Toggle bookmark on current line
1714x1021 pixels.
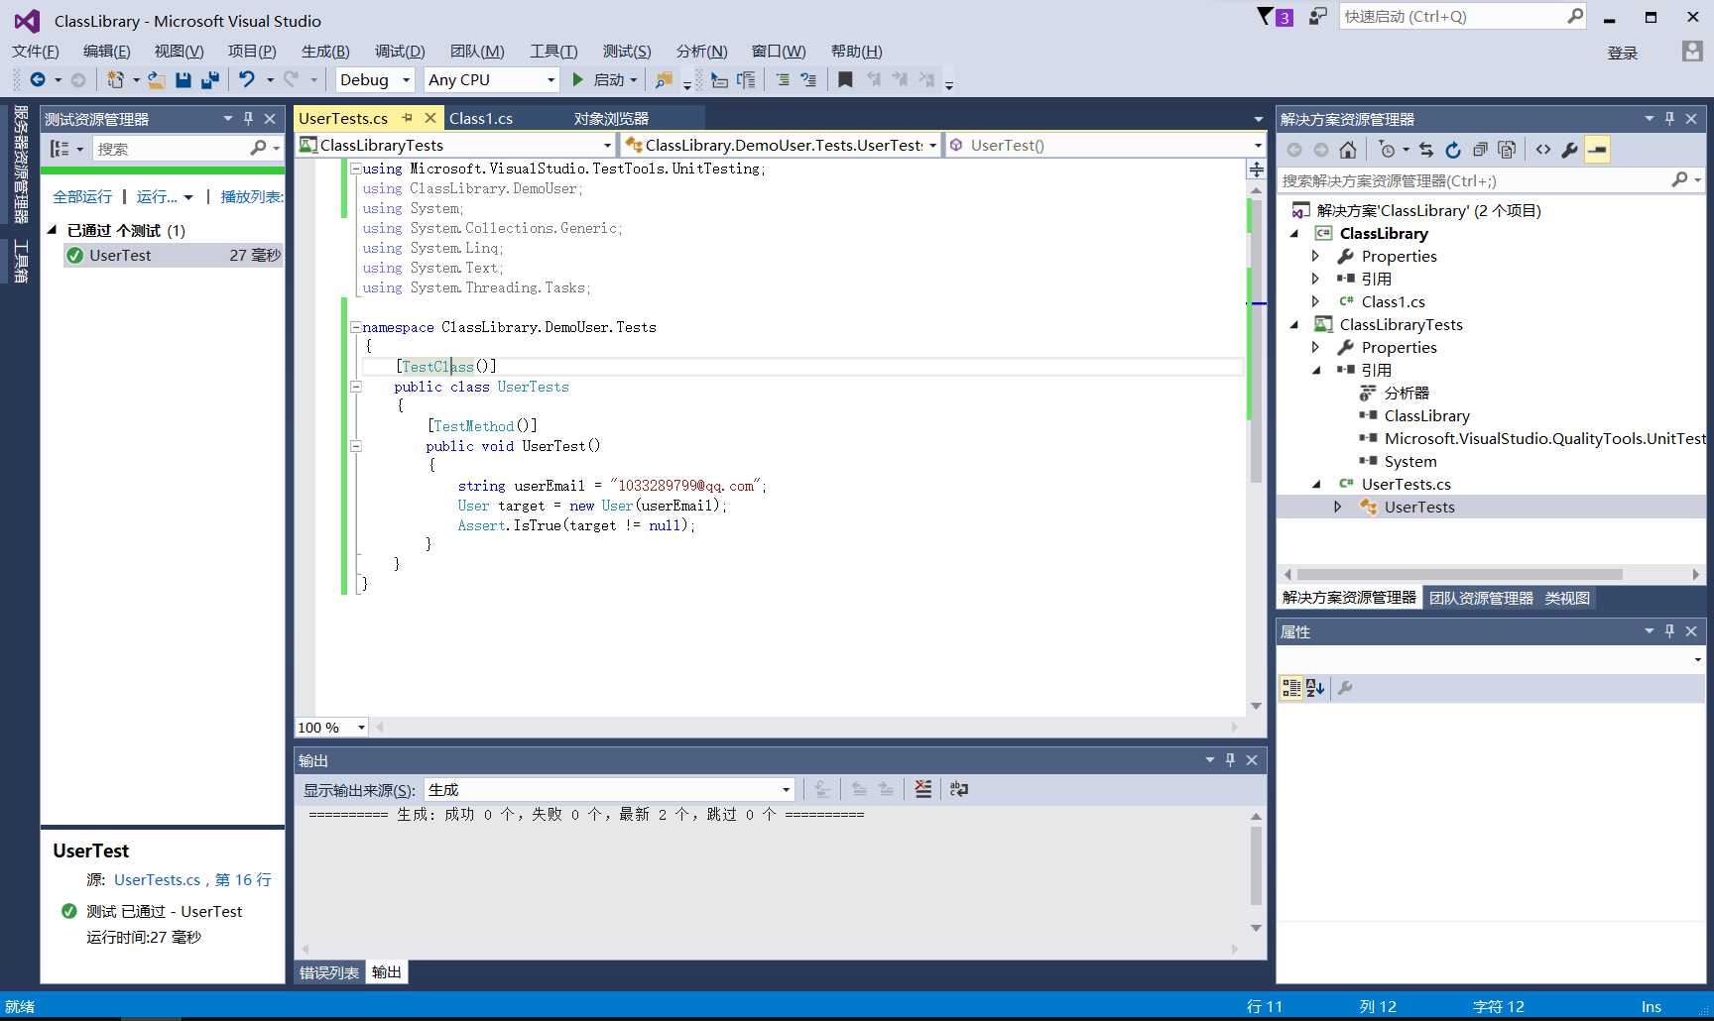[845, 79]
